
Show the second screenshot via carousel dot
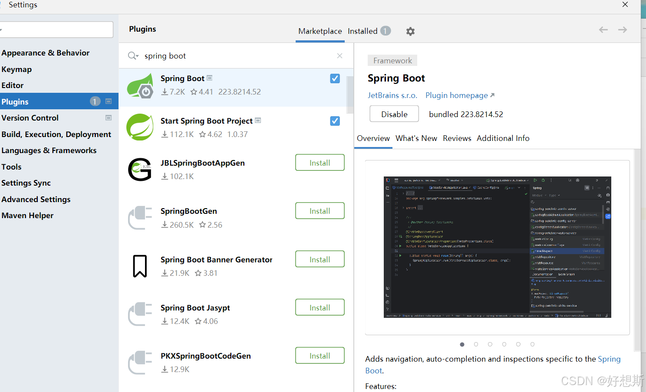[476, 344]
